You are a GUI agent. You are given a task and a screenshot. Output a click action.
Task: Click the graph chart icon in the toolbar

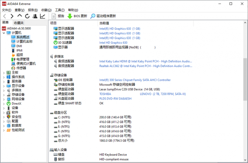pyautogui.click(x=43, y=16)
